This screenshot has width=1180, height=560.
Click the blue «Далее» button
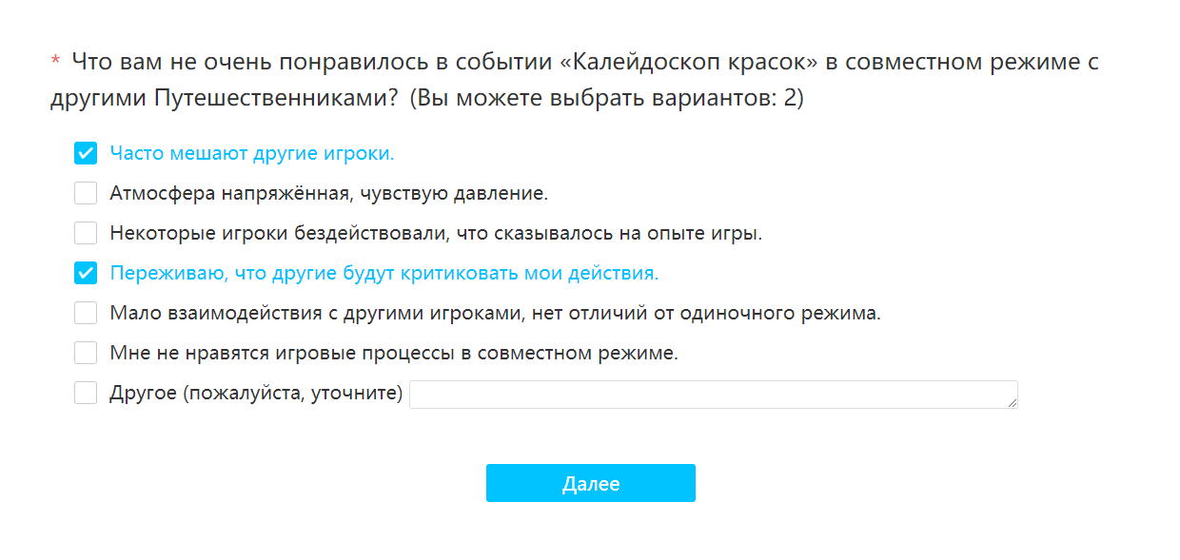591,483
